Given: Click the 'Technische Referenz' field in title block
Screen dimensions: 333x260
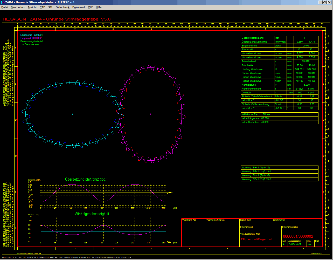Looking at the screenshot, I should click(223, 222).
